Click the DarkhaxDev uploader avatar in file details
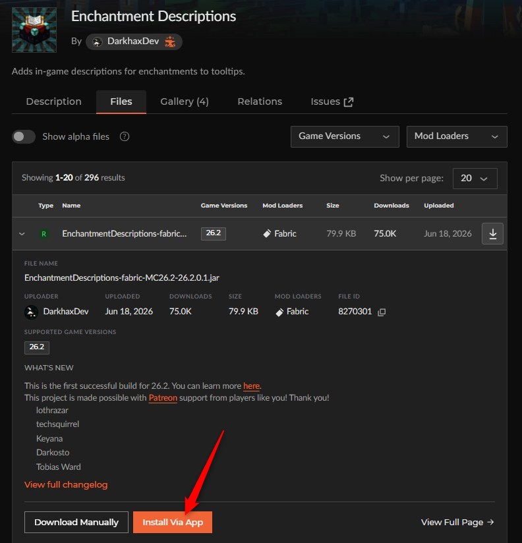Image resolution: width=522 pixels, height=543 pixels. click(x=31, y=312)
